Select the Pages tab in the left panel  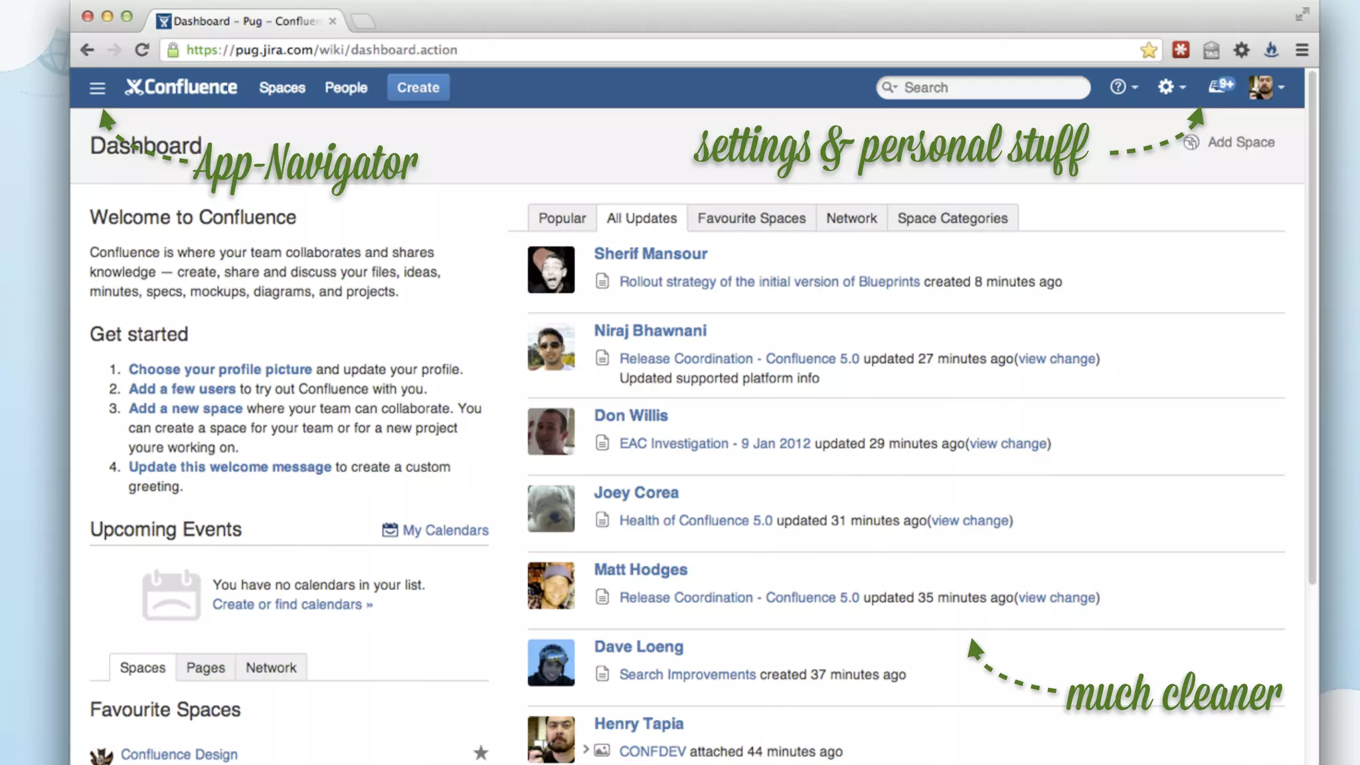click(206, 667)
